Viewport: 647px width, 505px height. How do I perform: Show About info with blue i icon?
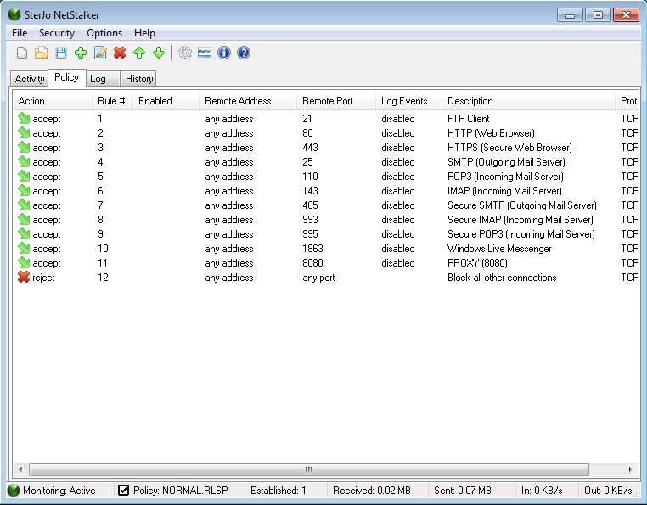[x=224, y=53]
